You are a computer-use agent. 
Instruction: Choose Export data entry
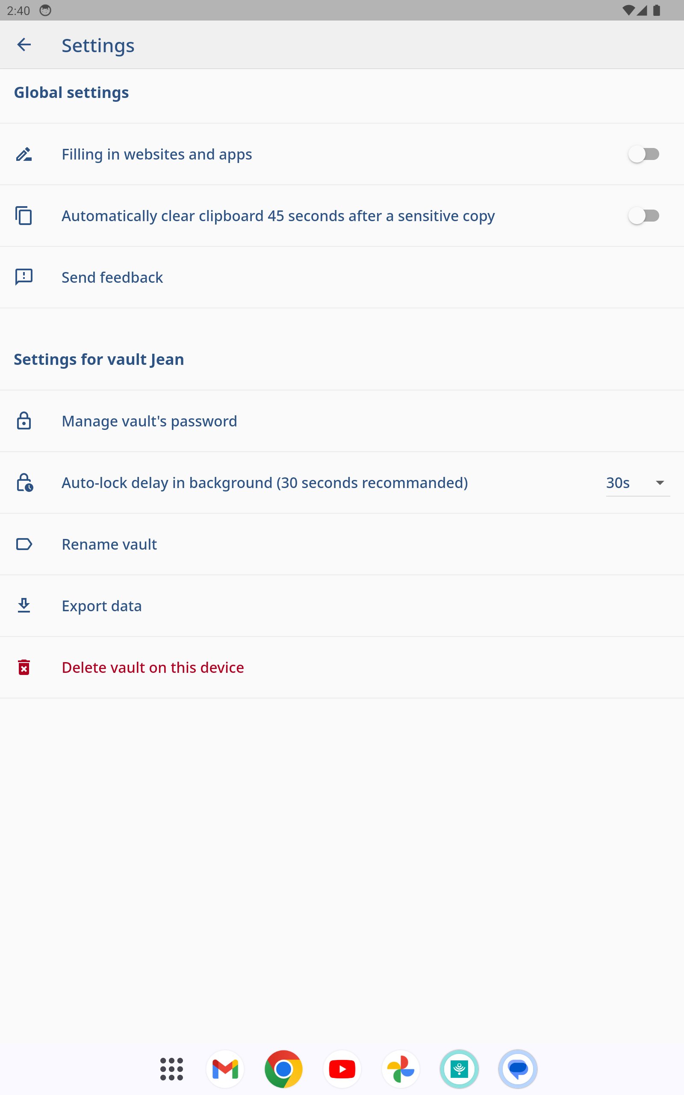102,606
